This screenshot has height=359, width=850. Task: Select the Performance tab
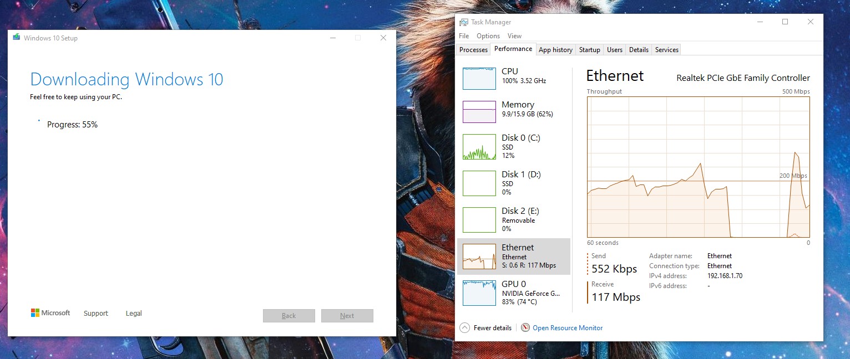(513, 49)
